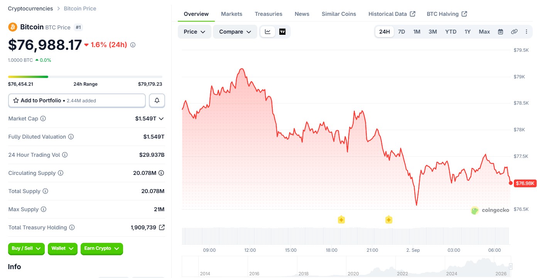The width and height of the screenshot is (537, 278).
Task: Go to Cryptocurrencies breadcrumb link
Action: 30,8
